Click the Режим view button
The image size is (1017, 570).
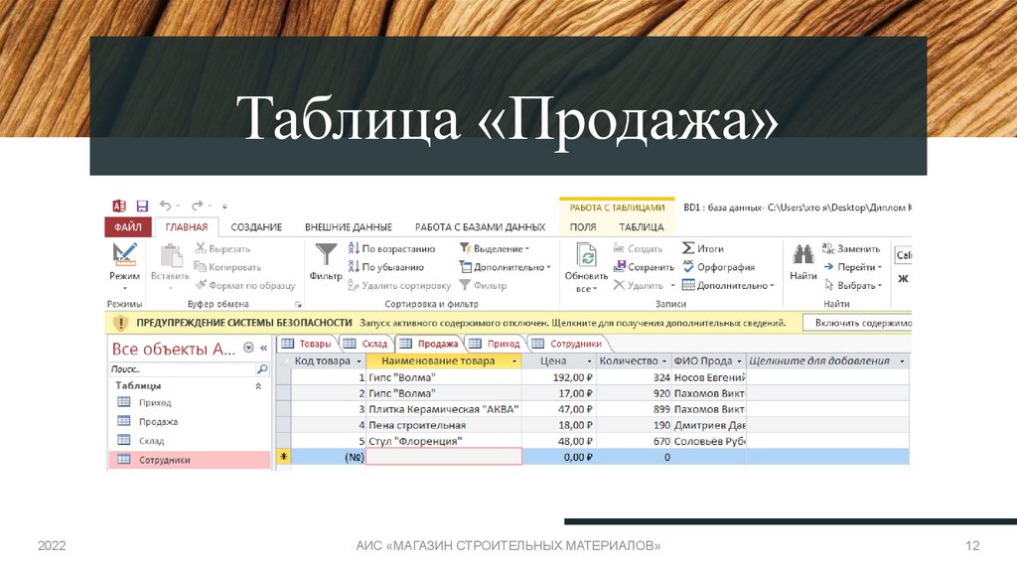(x=124, y=266)
